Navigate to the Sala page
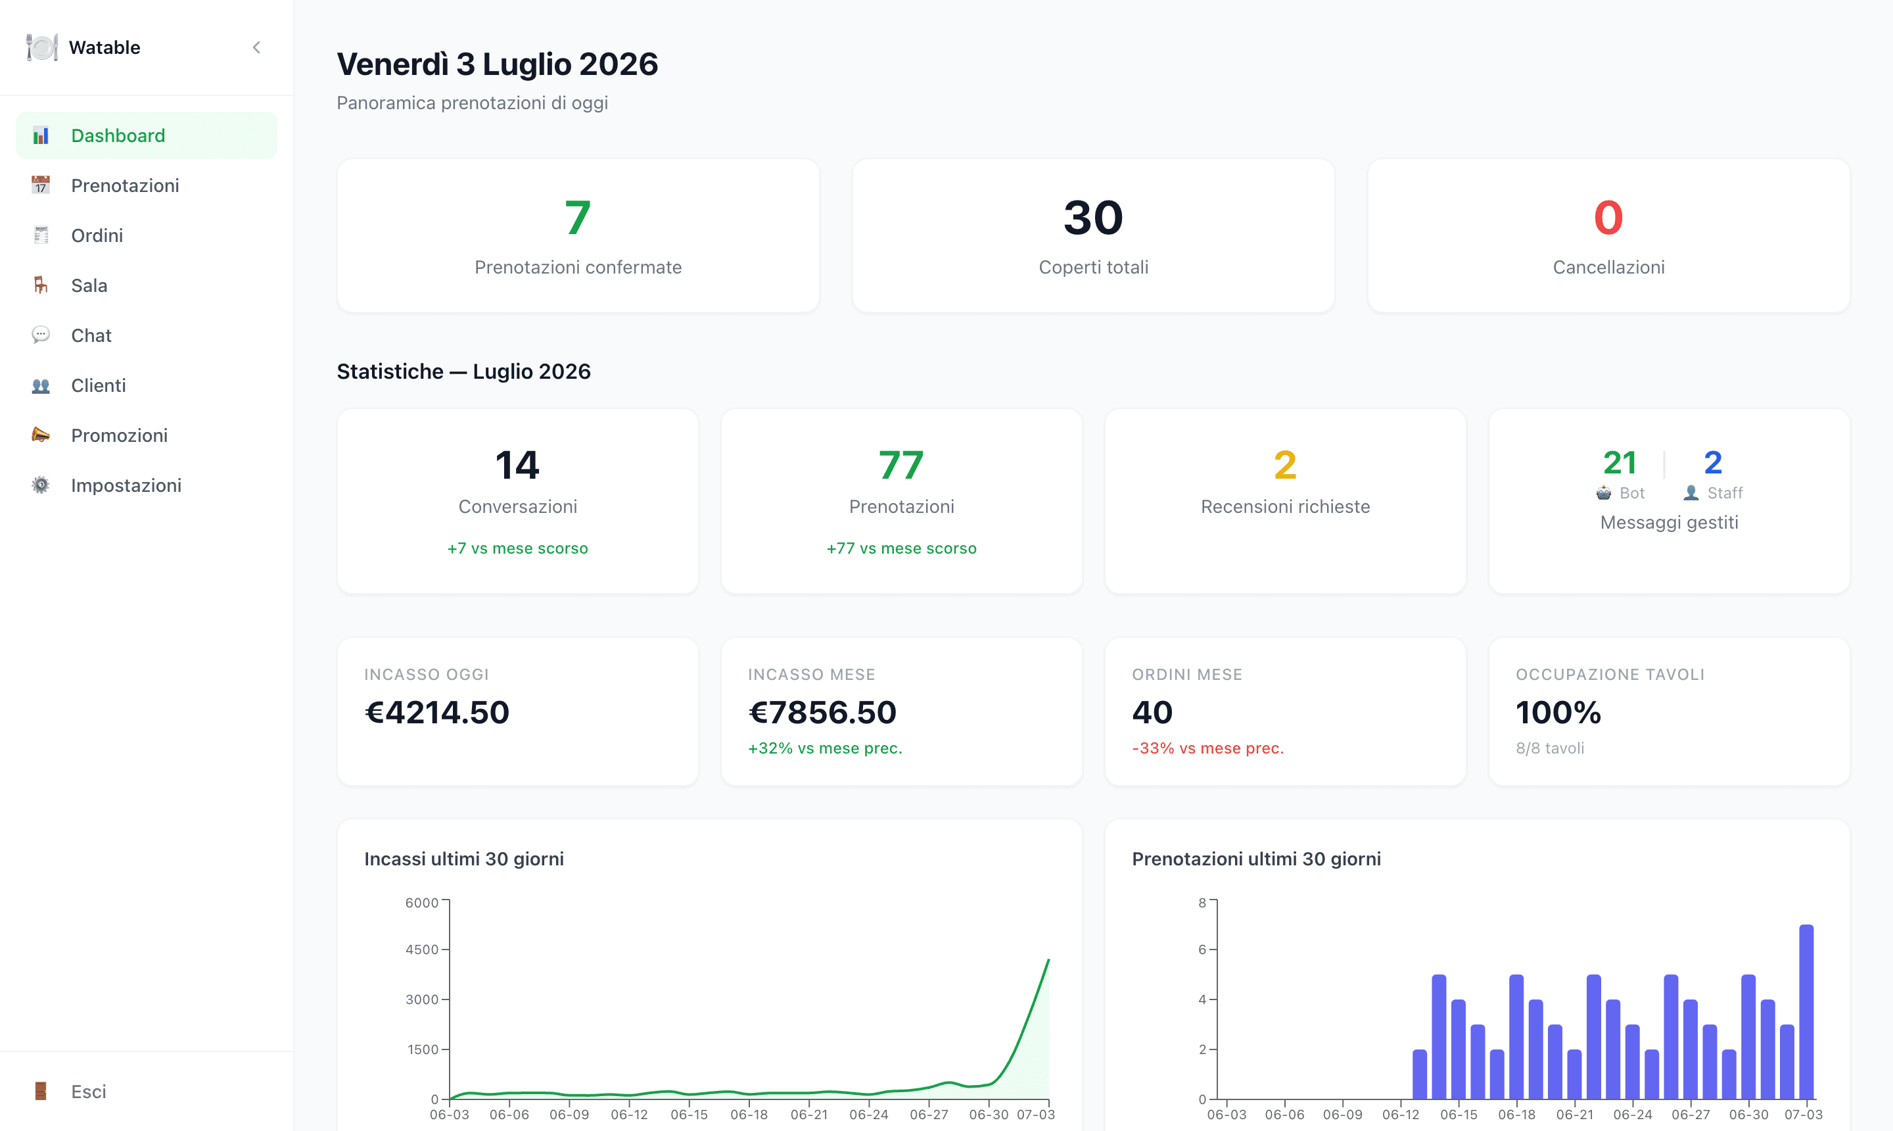This screenshot has height=1131, width=1893. pos(147,285)
